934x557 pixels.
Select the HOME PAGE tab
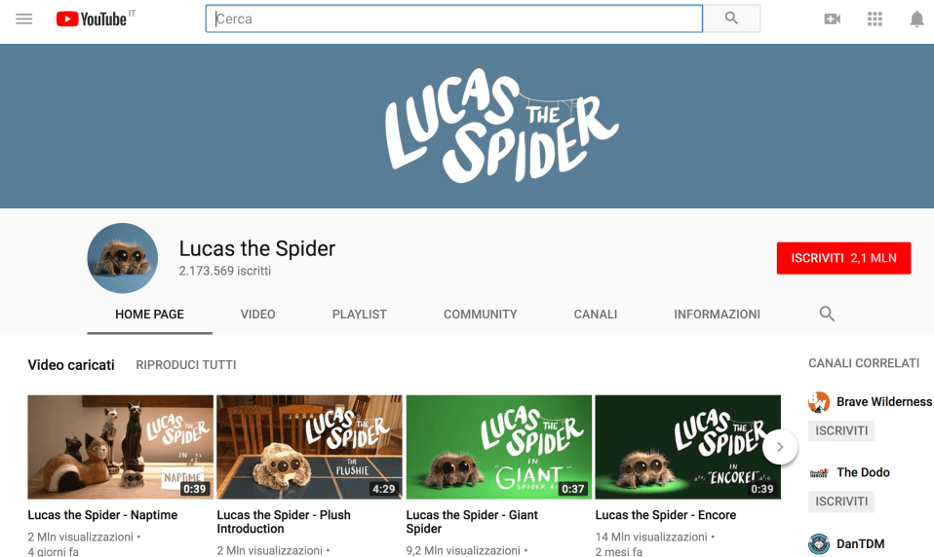coord(149,315)
